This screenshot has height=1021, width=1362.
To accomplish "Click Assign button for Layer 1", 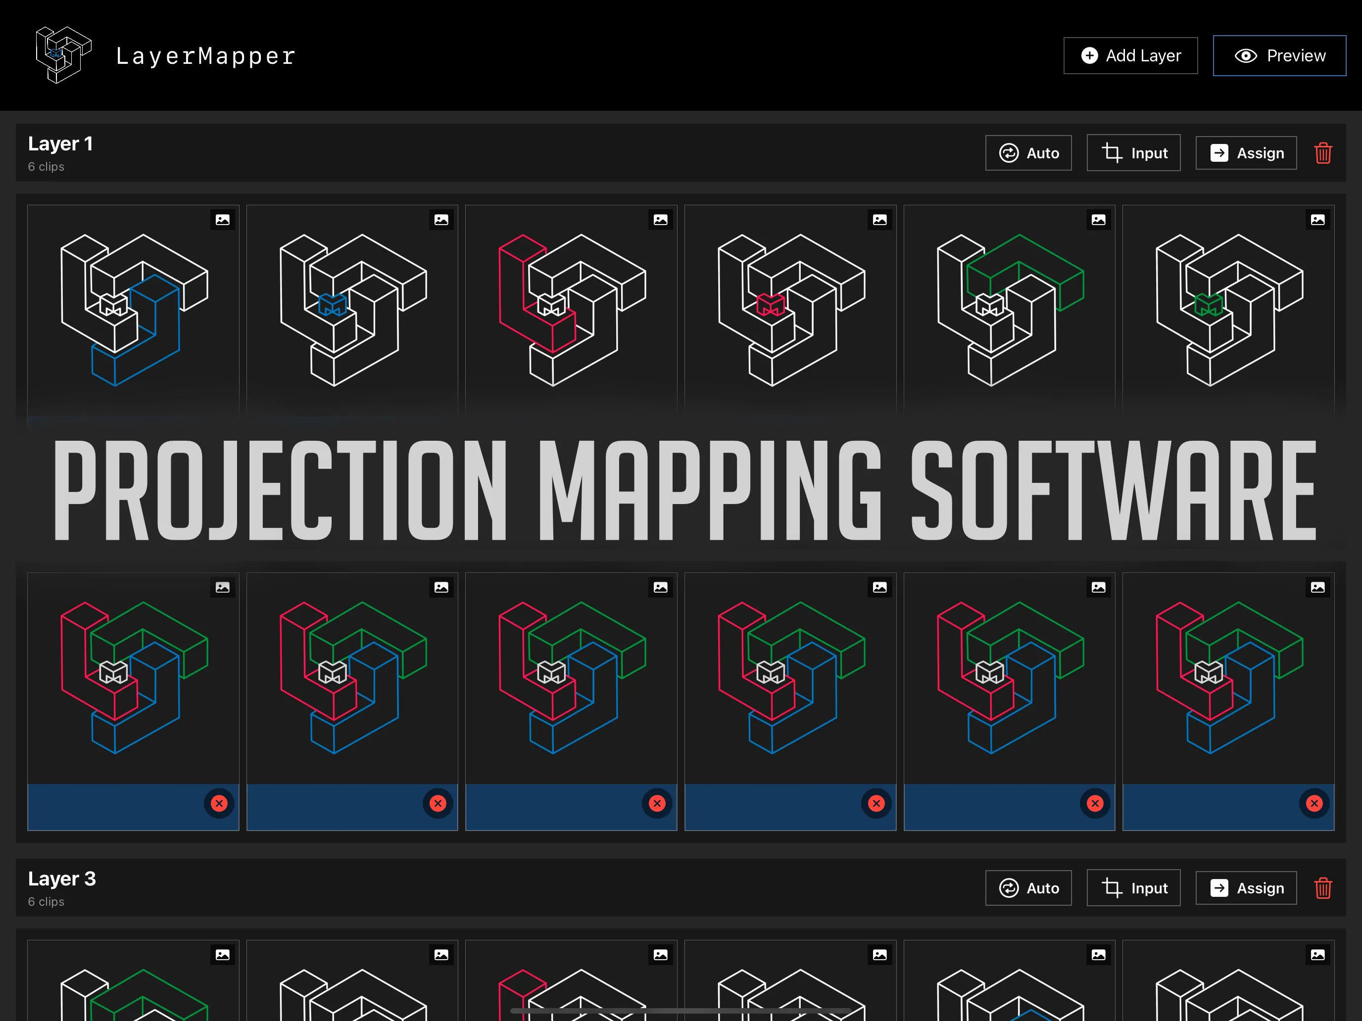I will (x=1246, y=153).
